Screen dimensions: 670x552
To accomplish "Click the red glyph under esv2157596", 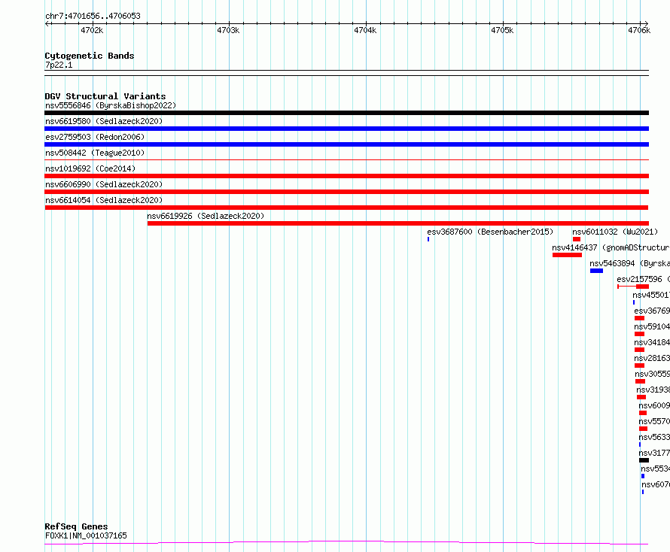I will (633, 287).
